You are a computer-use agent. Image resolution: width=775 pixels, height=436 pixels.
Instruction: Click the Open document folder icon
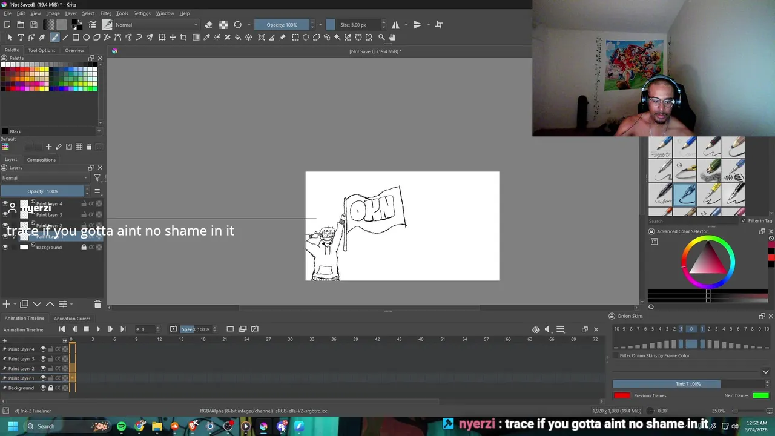[x=21, y=25]
